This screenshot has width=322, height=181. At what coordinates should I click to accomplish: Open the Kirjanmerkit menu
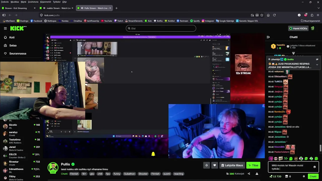(x=46, y=2)
